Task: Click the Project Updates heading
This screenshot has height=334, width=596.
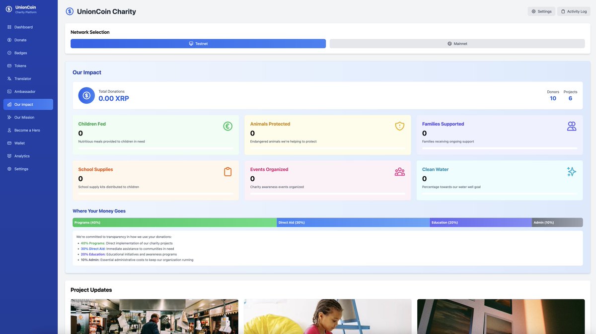Action: [91, 290]
